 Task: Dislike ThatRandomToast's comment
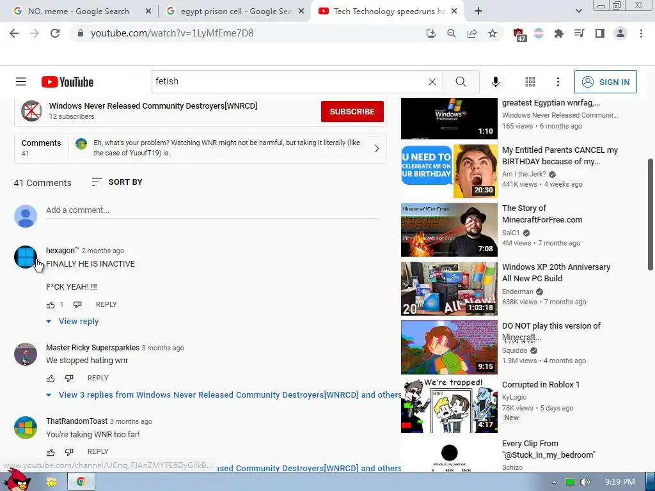(x=69, y=452)
